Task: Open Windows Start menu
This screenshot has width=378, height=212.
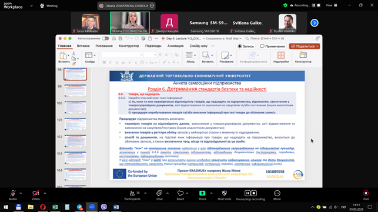Action: [6, 207]
